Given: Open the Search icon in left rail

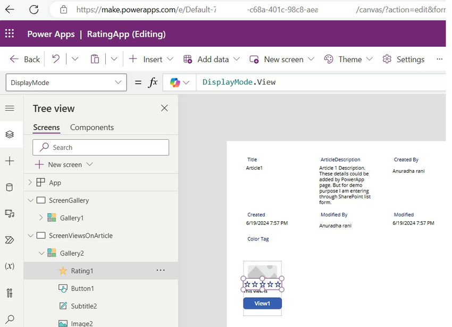Looking at the screenshot, I should pos(10,319).
